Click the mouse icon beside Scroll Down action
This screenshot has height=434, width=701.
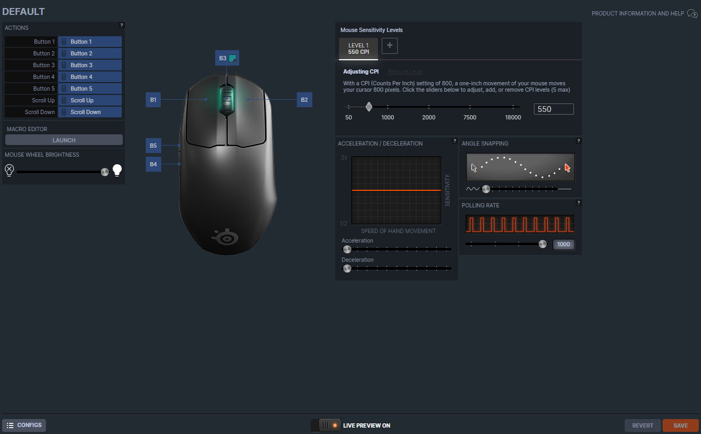click(64, 112)
